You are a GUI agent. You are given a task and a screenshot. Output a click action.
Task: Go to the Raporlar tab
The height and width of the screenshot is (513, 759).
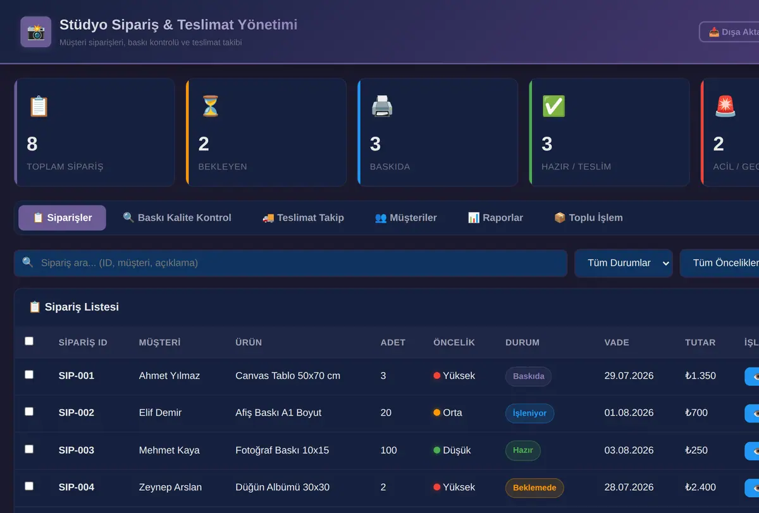pos(495,218)
